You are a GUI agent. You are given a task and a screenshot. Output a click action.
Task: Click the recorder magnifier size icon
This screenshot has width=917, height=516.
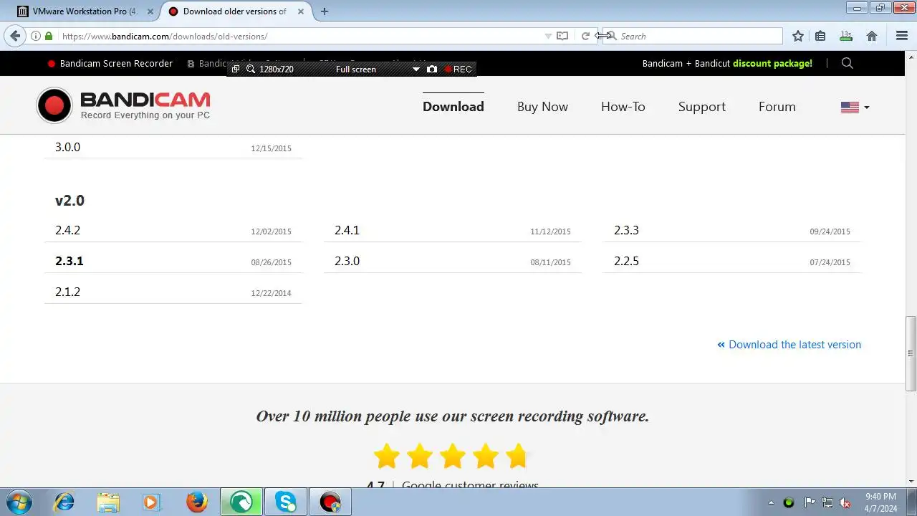251,69
